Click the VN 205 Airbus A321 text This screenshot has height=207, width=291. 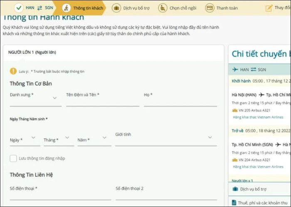point(254,111)
